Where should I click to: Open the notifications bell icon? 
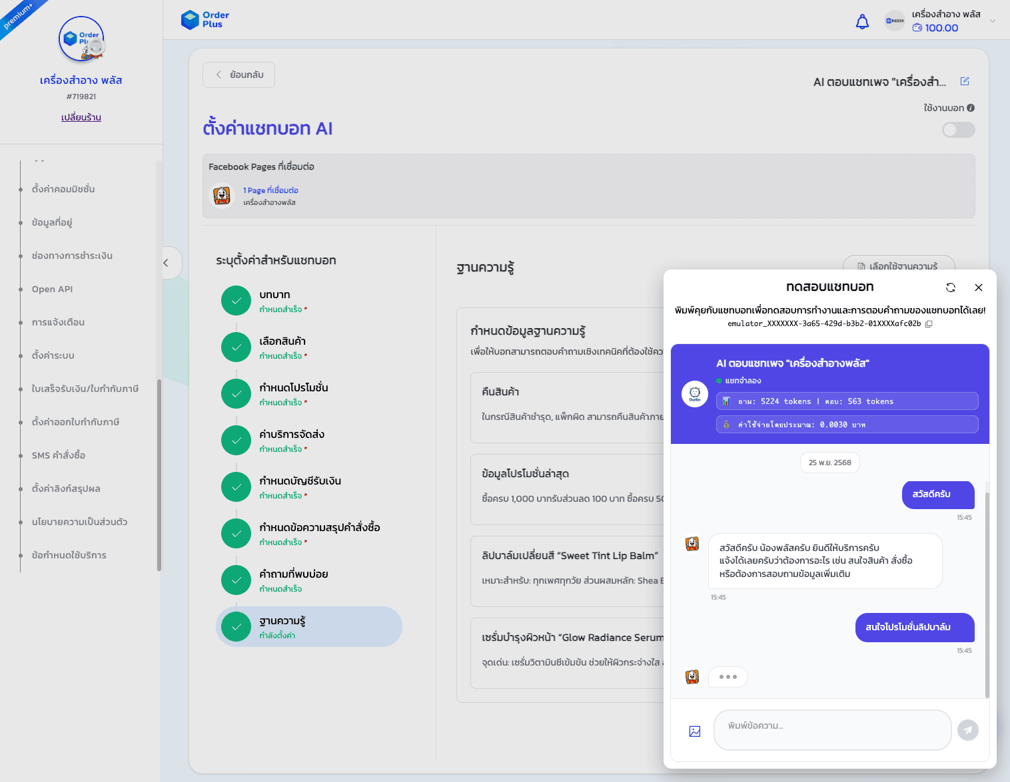(x=861, y=21)
